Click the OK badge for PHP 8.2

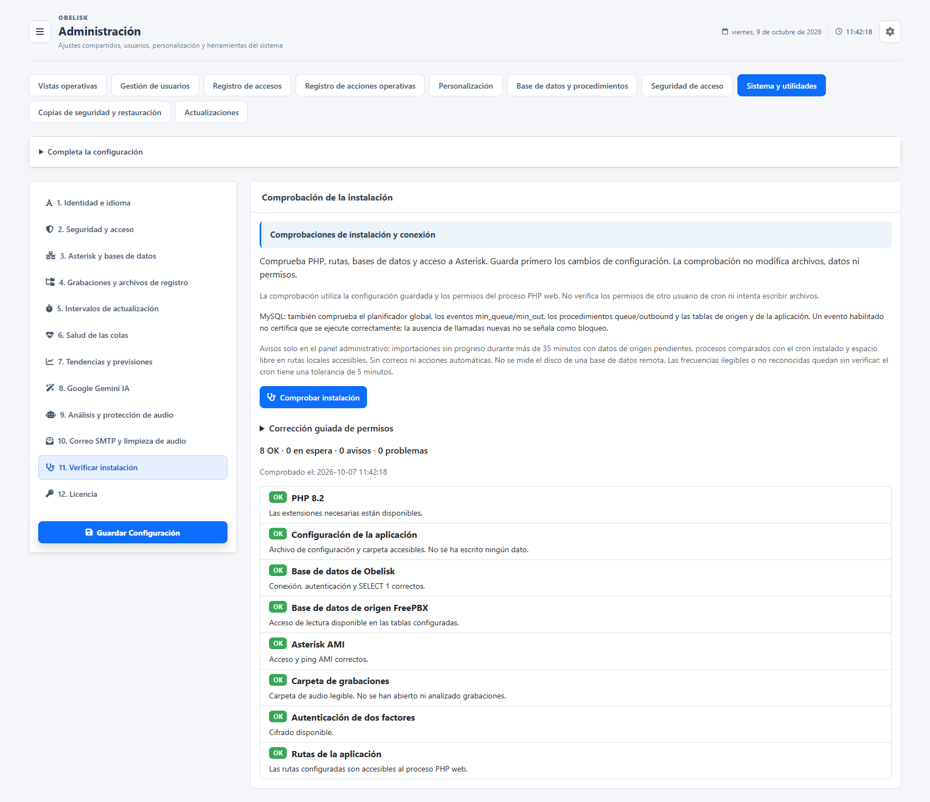click(278, 497)
